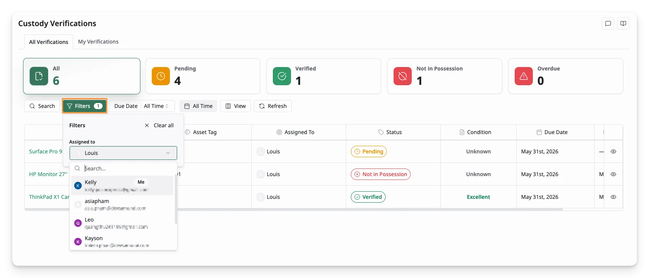Click the Search... field in the user list

123,169
